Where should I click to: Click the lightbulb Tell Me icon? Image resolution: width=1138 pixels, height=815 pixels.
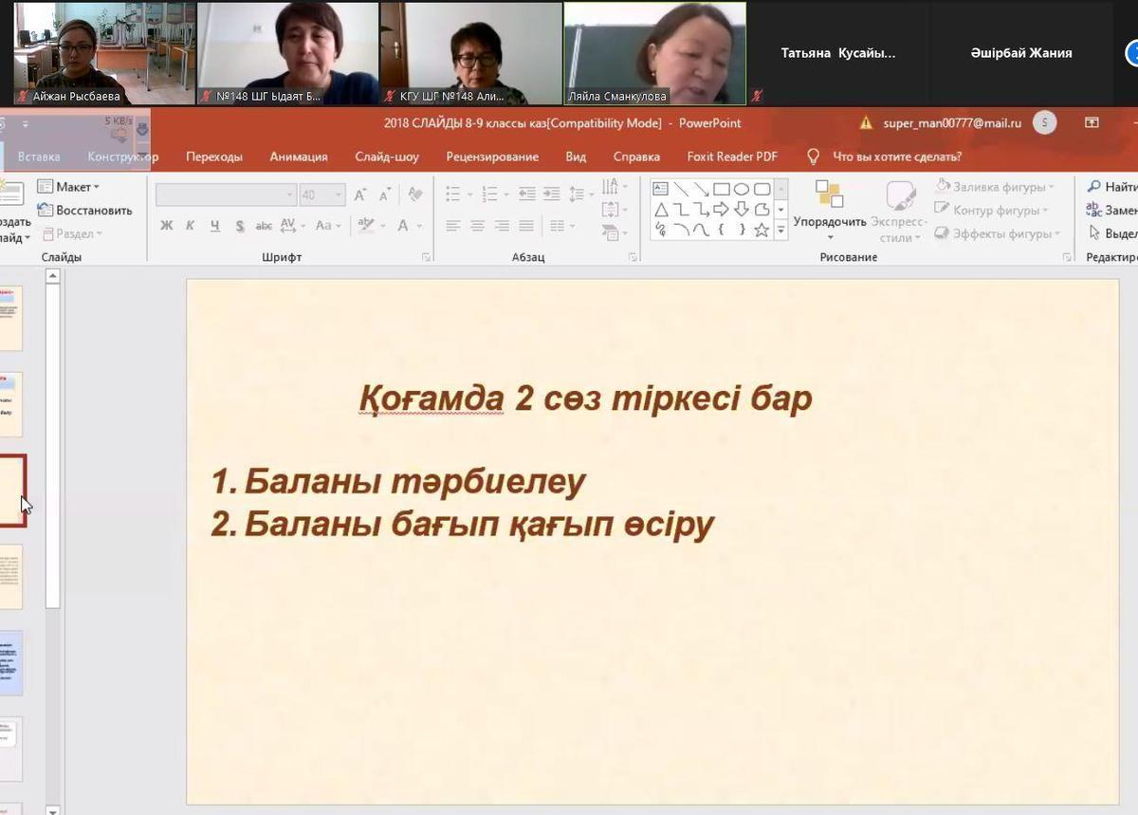[813, 157]
